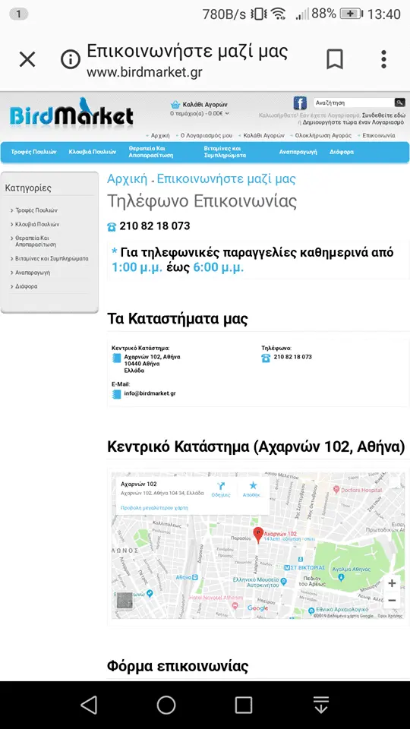This screenshot has height=729, width=410.
Task: Bookmark this page icon
Action: [x=335, y=59]
